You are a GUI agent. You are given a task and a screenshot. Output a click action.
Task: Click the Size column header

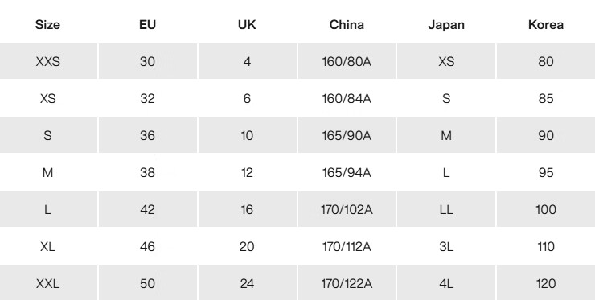pyautogui.click(x=47, y=25)
